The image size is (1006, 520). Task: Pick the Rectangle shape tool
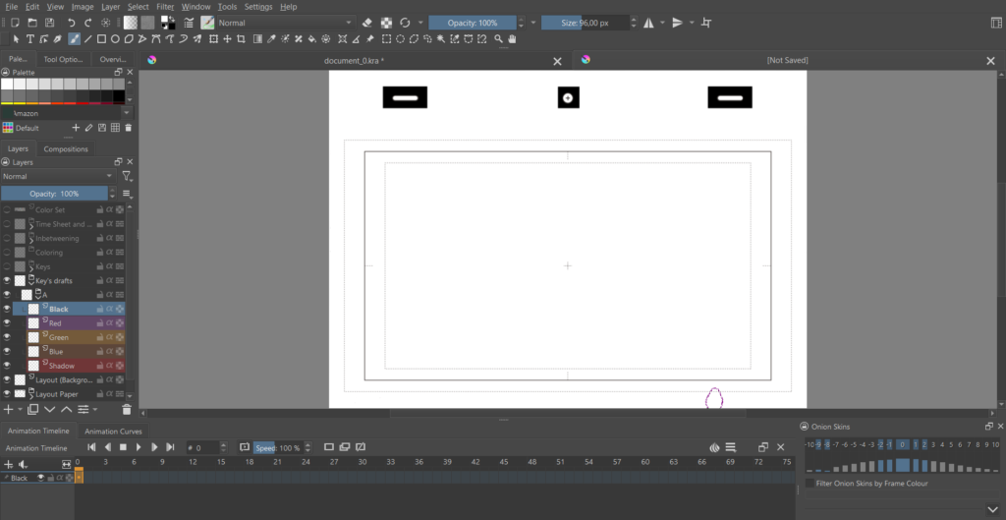click(x=101, y=39)
